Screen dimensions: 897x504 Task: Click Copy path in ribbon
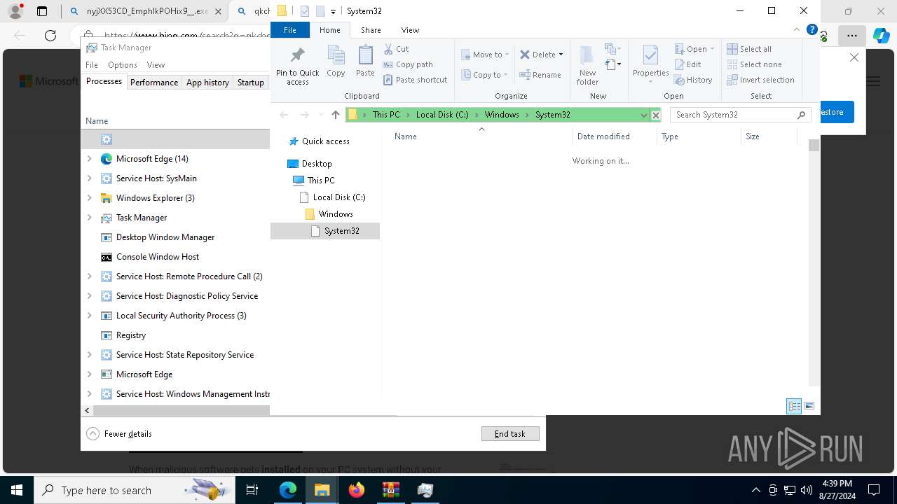407,64
